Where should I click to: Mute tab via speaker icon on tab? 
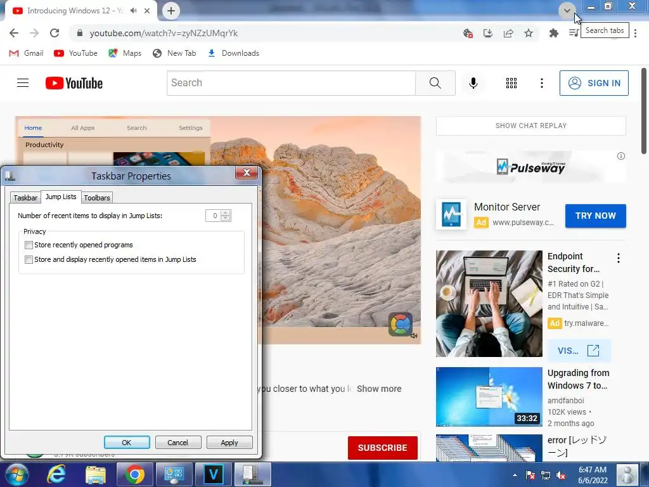coord(133,11)
